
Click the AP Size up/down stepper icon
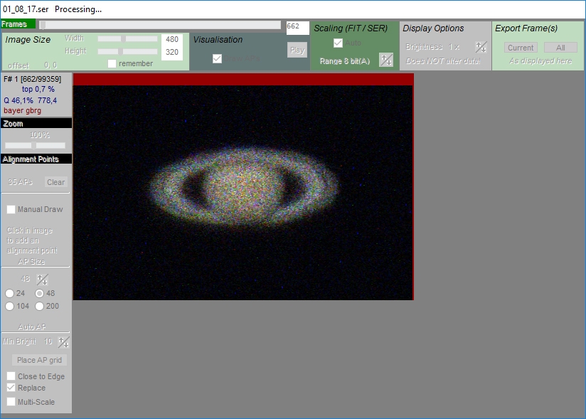42,279
